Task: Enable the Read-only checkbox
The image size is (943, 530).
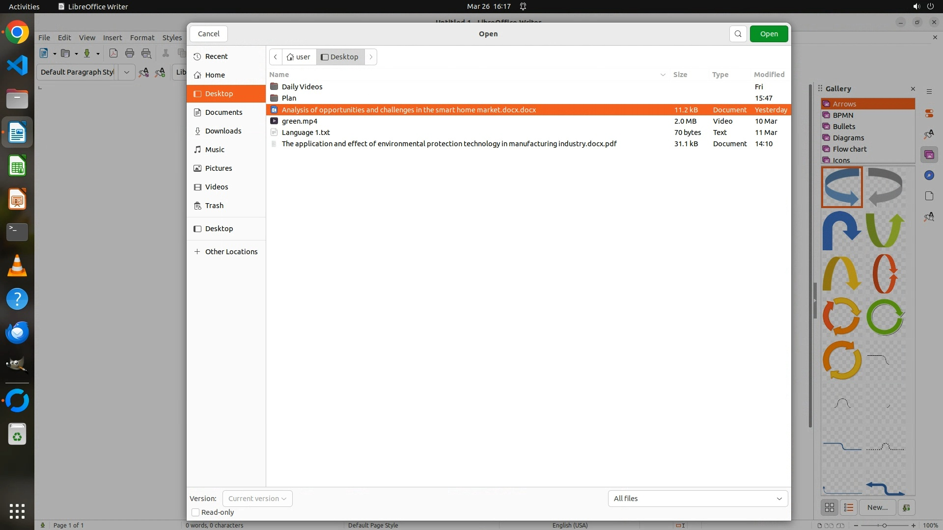Action: pos(195,512)
